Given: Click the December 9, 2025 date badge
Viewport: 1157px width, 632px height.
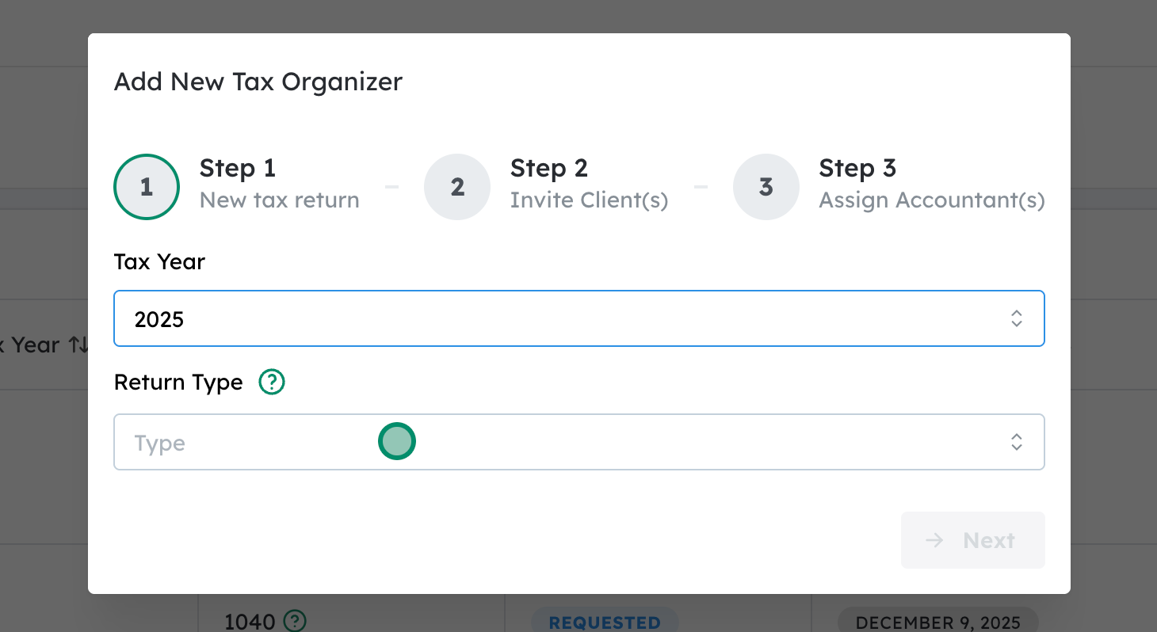Looking at the screenshot, I should 937,622.
